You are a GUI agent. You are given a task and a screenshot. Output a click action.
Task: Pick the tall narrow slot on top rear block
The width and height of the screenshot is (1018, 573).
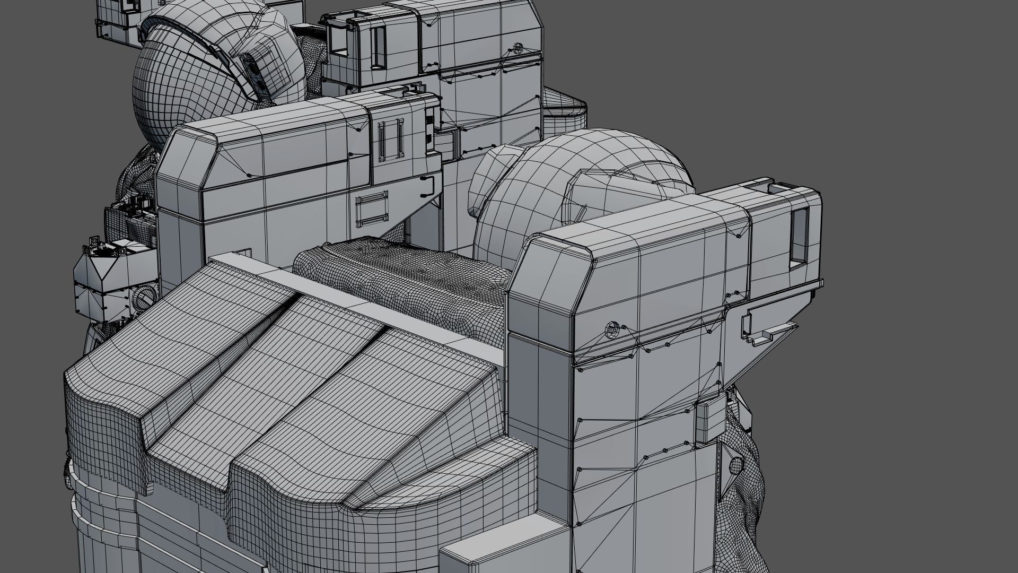pyautogui.click(x=379, y=47)
